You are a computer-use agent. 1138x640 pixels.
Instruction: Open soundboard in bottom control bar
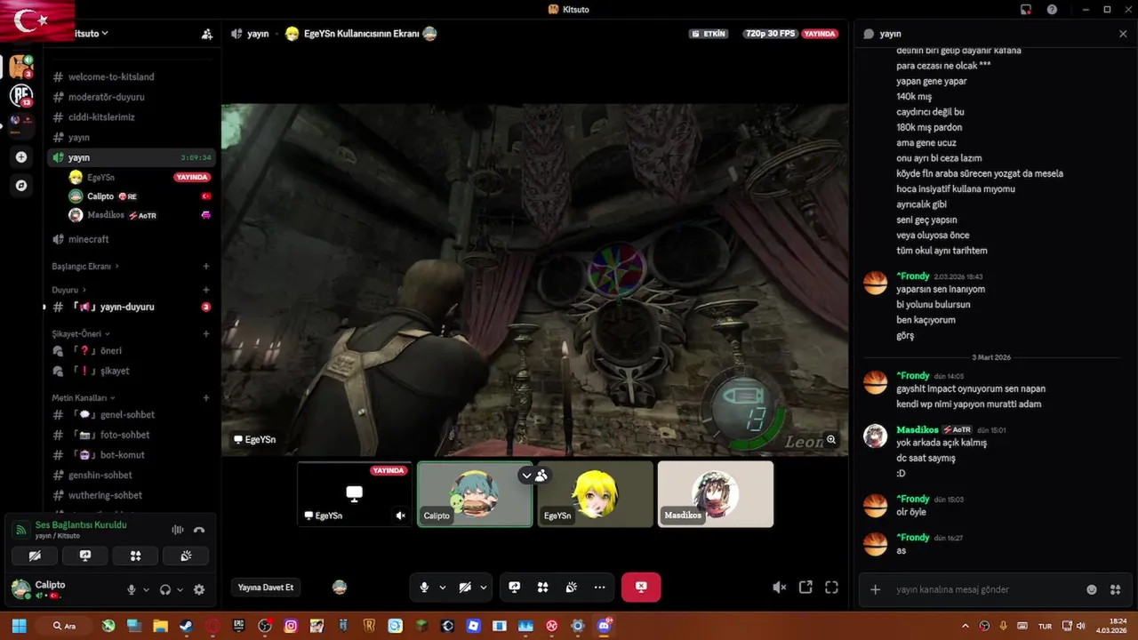point(572,588)
